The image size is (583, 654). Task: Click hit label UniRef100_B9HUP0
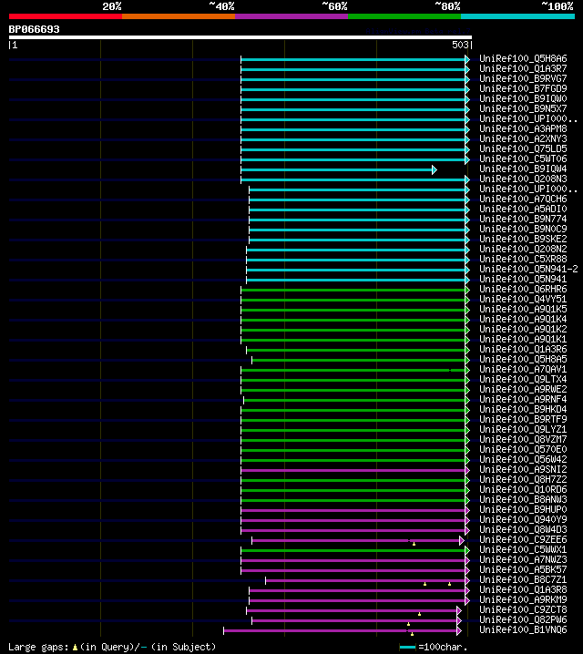click(x=523, y=509)
